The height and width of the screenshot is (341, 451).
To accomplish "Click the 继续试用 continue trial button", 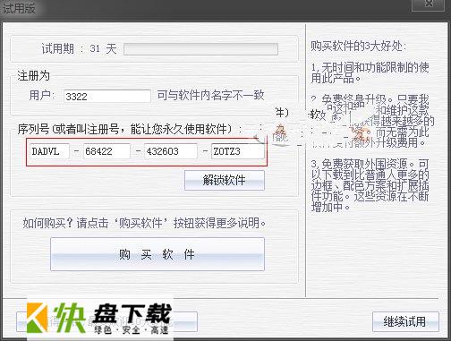I will (405, 321).
